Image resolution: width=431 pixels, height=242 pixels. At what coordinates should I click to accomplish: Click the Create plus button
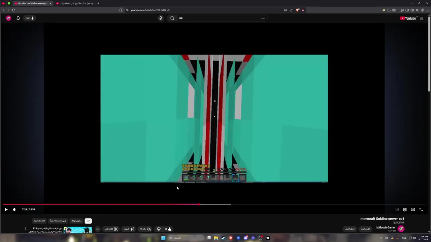[30, 18]
